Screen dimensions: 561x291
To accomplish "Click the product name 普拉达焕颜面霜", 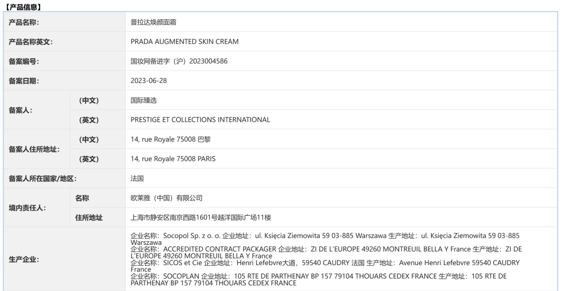I will coord(154,22).
